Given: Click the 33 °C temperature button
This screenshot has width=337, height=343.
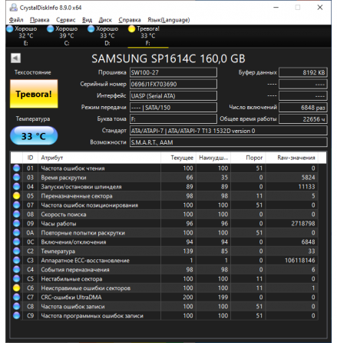Looking at the screenshot, I should [x=34, y=136].
